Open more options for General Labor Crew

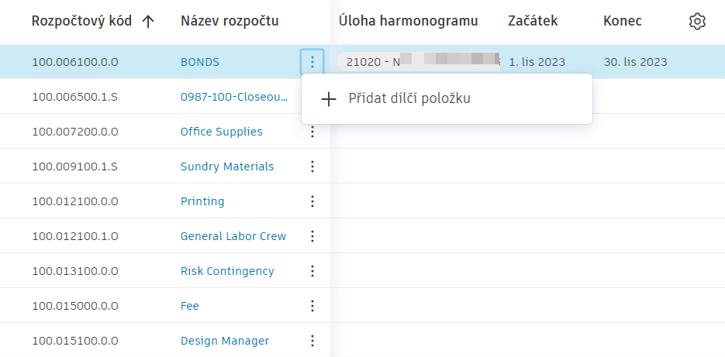click(312, 236)
